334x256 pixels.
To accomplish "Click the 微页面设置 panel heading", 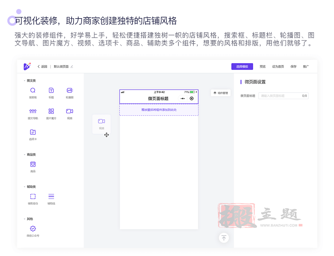I will pyautogui.click(x=255, y=82).
